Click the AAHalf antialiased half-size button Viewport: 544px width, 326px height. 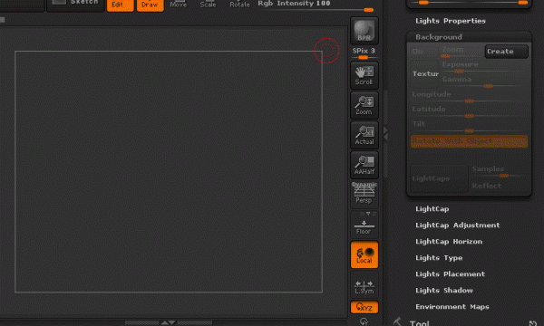coord(364,165)
